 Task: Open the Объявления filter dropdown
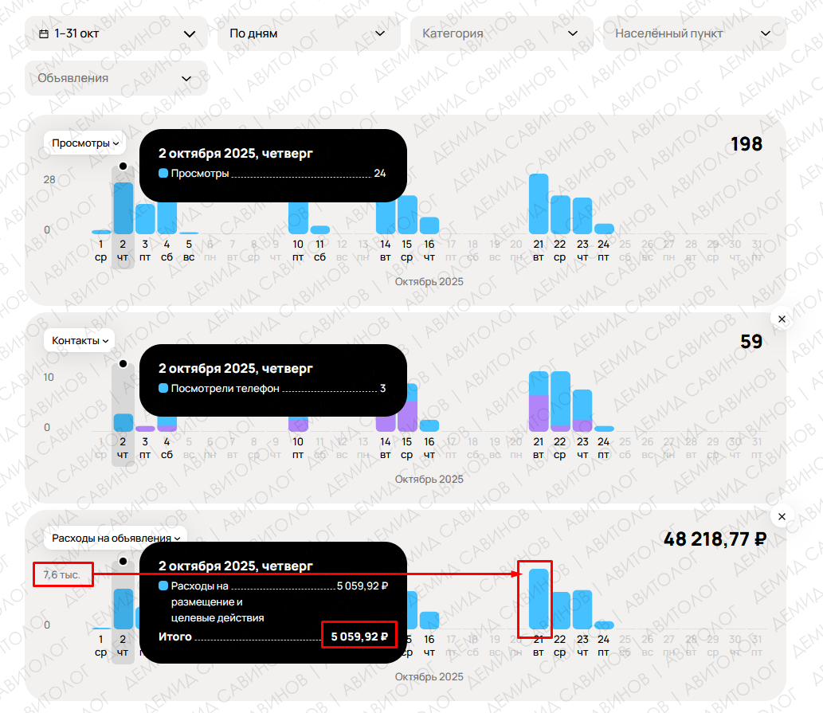pyautogui.click(x=116, y=78)
